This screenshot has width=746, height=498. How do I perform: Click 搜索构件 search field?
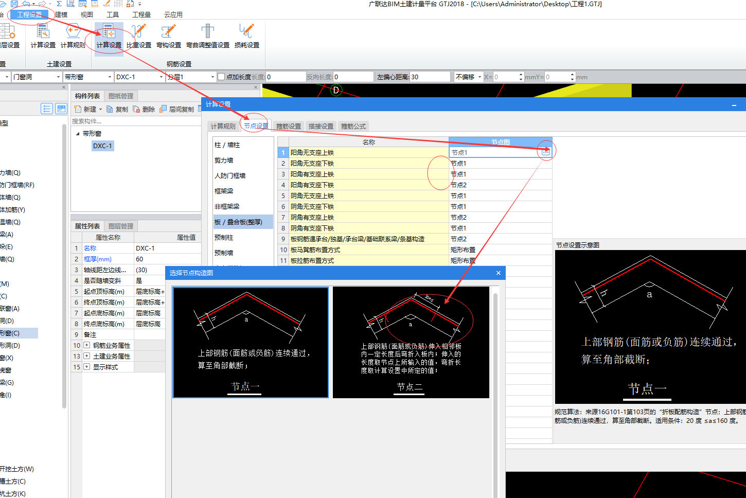[136, 121]
